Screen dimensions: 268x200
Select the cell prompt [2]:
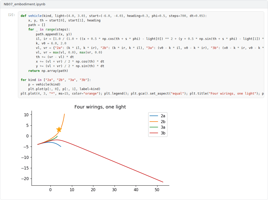[x=12, y=15]
